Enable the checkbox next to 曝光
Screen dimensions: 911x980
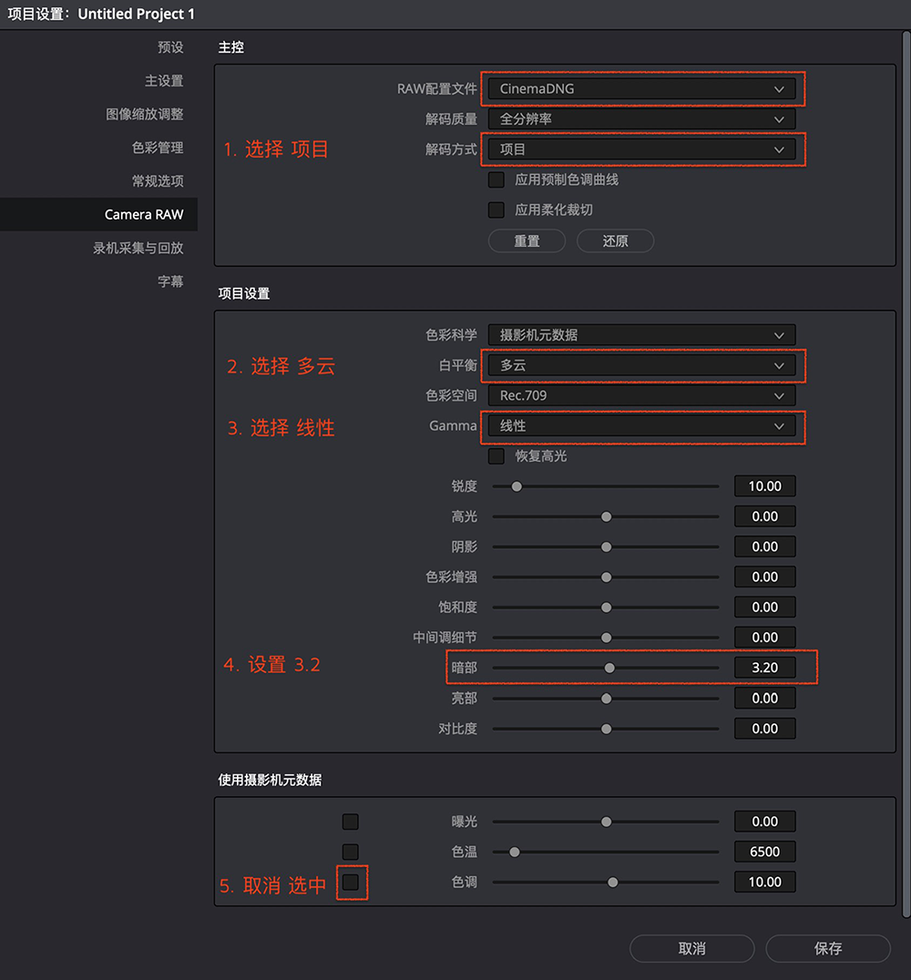click(350, 821)
